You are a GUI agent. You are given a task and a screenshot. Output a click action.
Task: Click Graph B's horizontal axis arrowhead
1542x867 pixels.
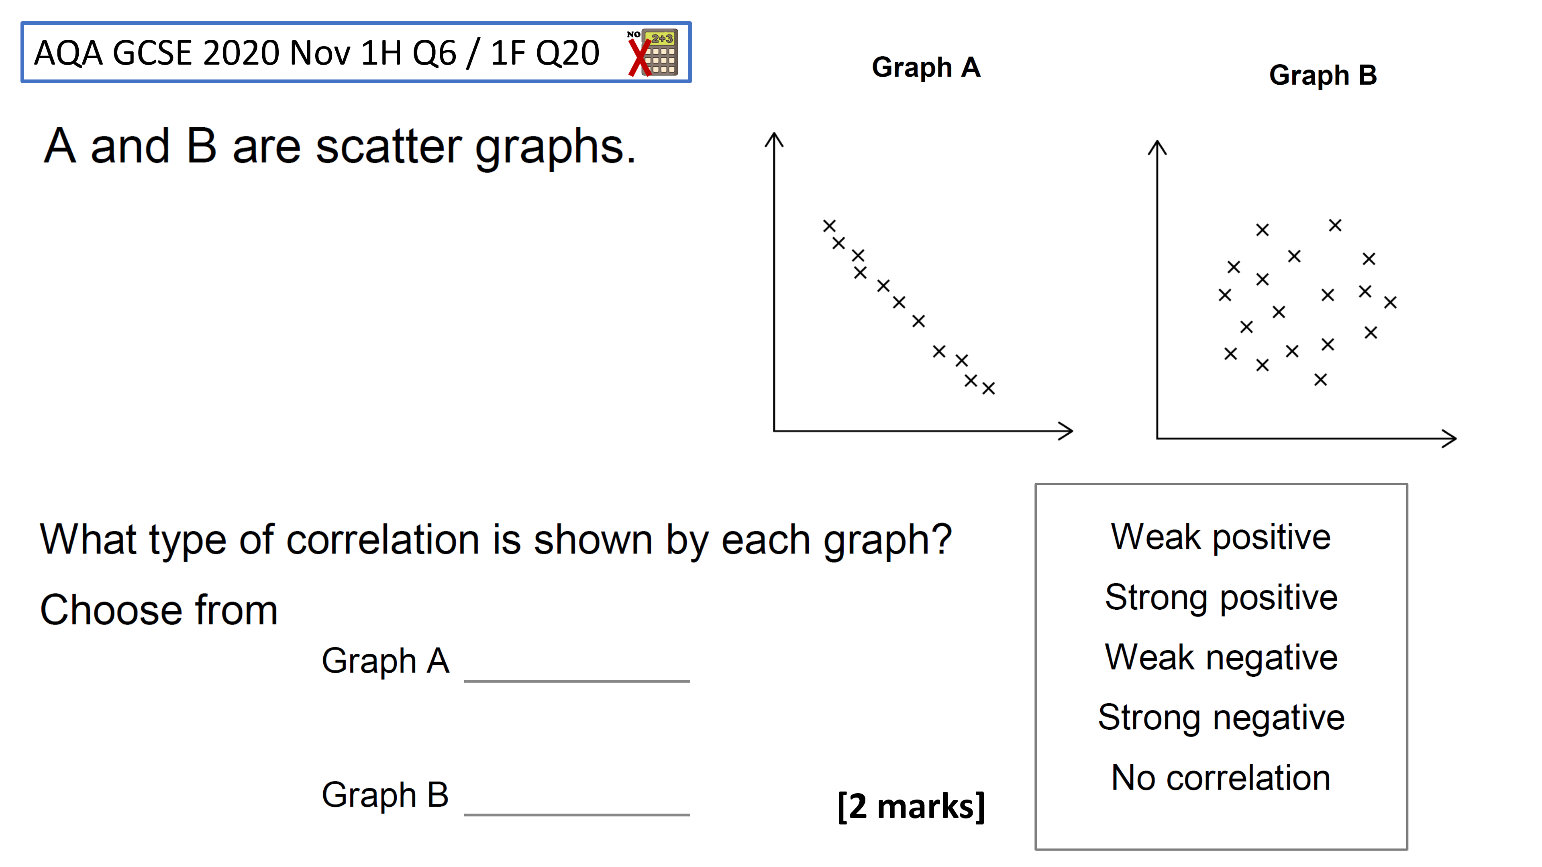click(1448, 439)
